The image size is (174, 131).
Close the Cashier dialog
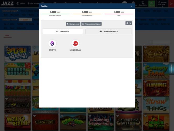coord(131,6)
